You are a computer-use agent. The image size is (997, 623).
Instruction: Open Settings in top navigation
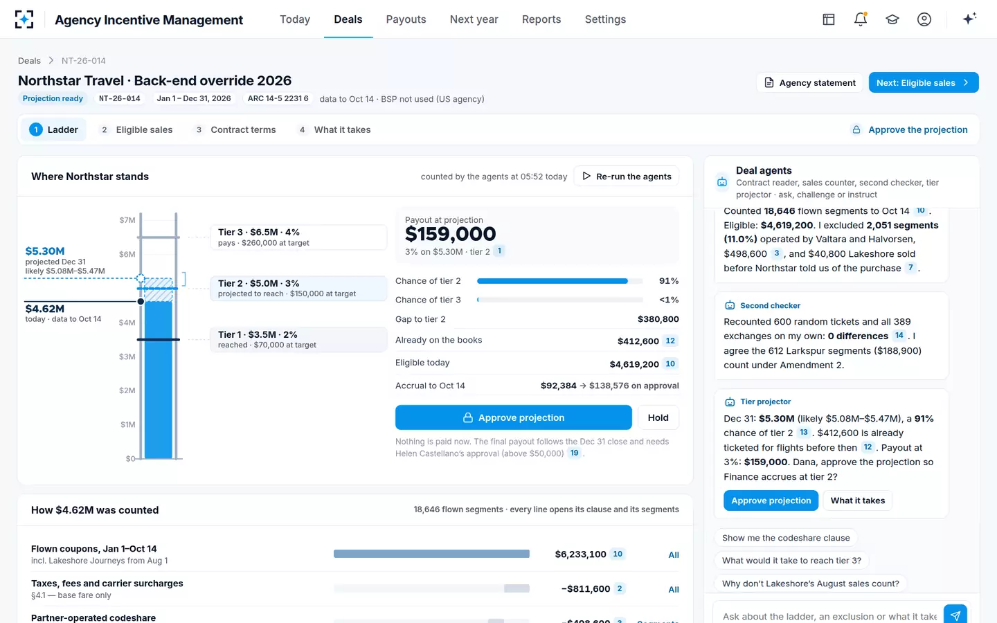[x=605, y=19]
